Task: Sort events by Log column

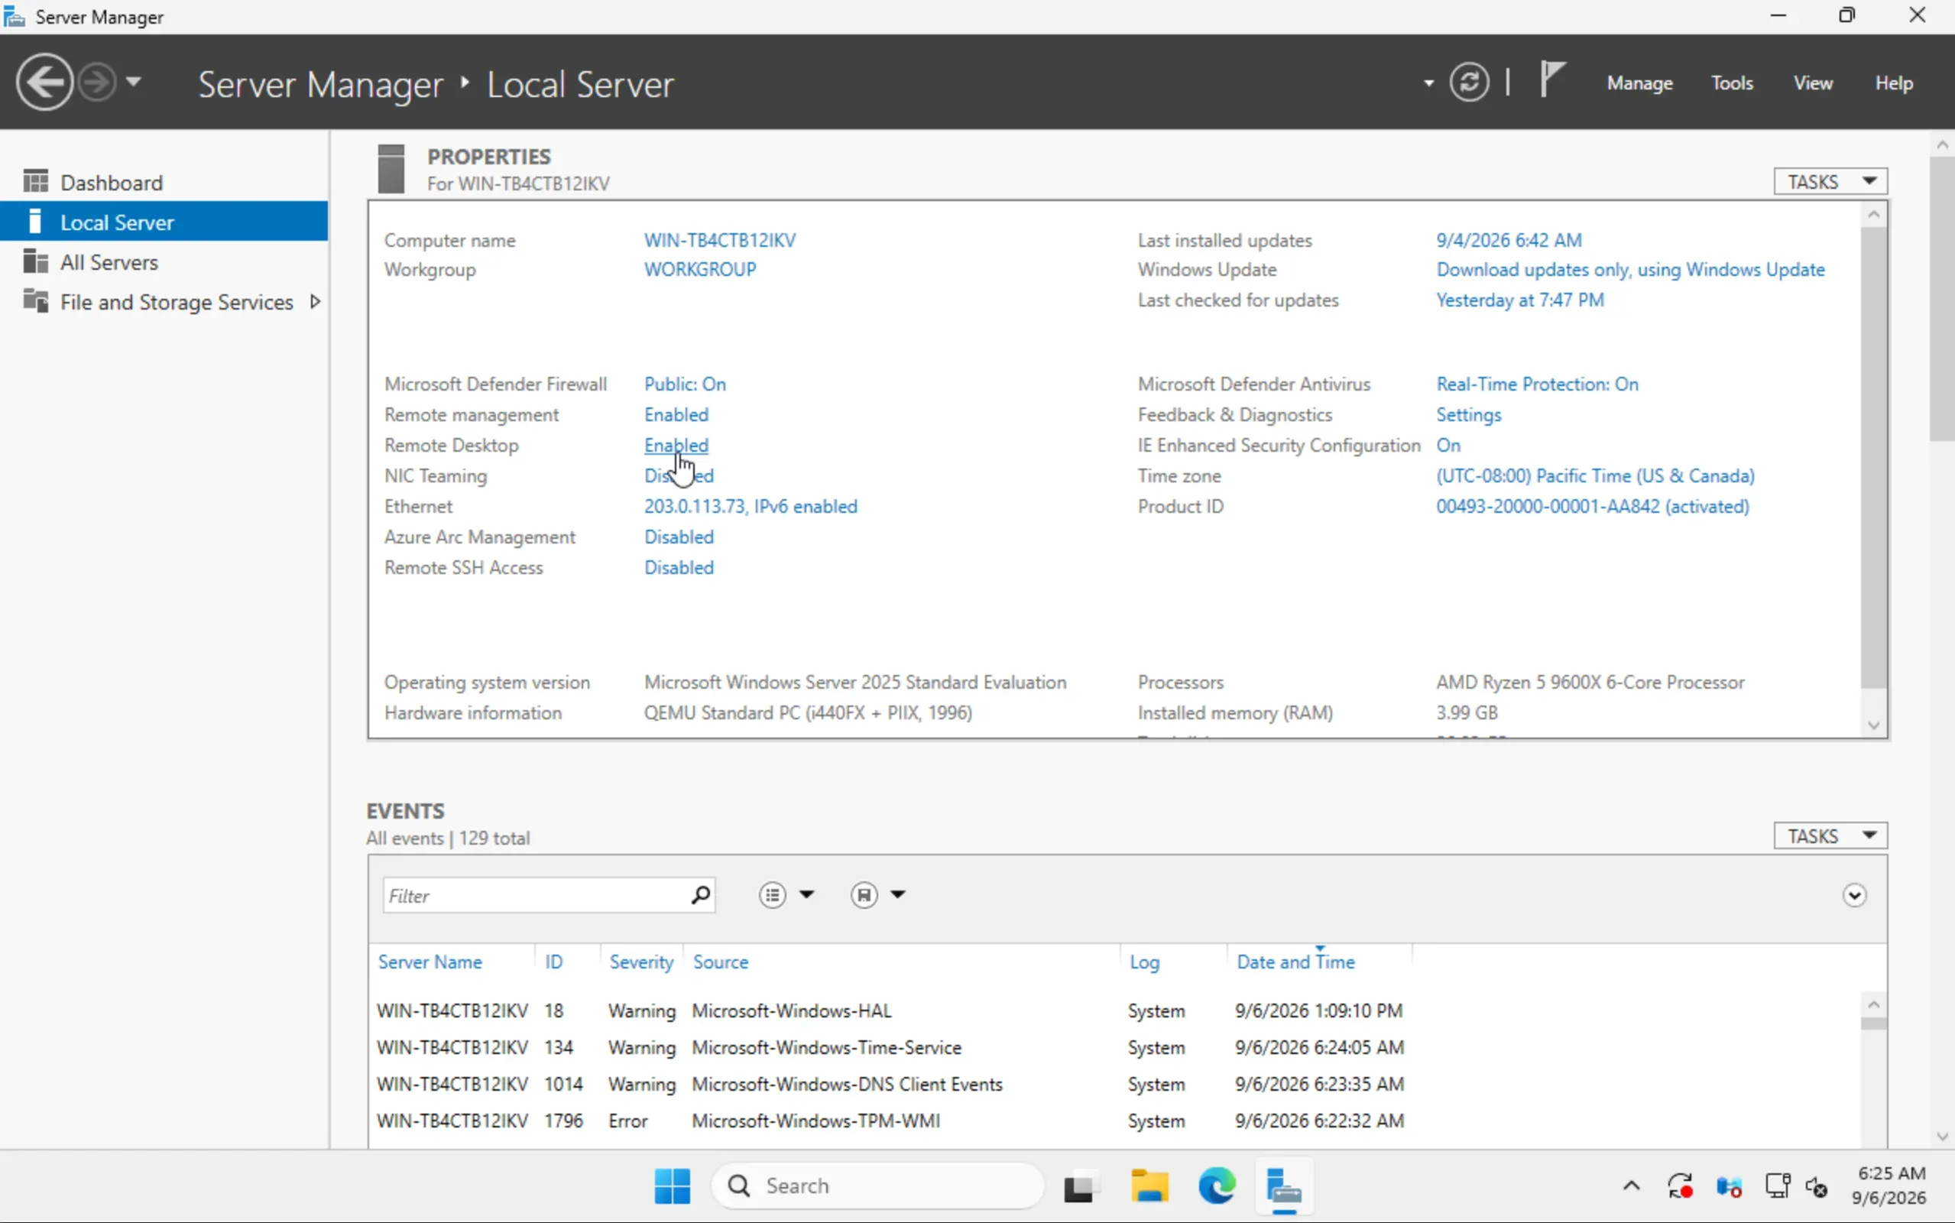Action: tap(1144, 962)
